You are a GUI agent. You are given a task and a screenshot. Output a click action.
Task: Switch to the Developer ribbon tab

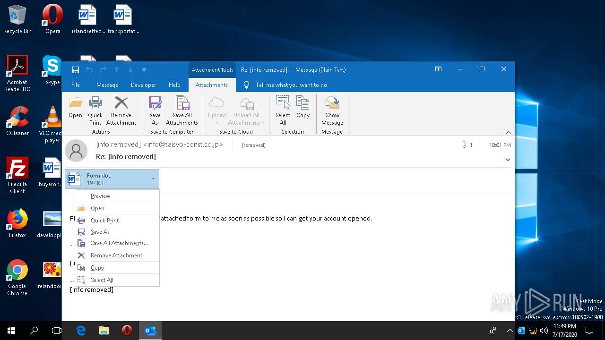pos(143,85)
